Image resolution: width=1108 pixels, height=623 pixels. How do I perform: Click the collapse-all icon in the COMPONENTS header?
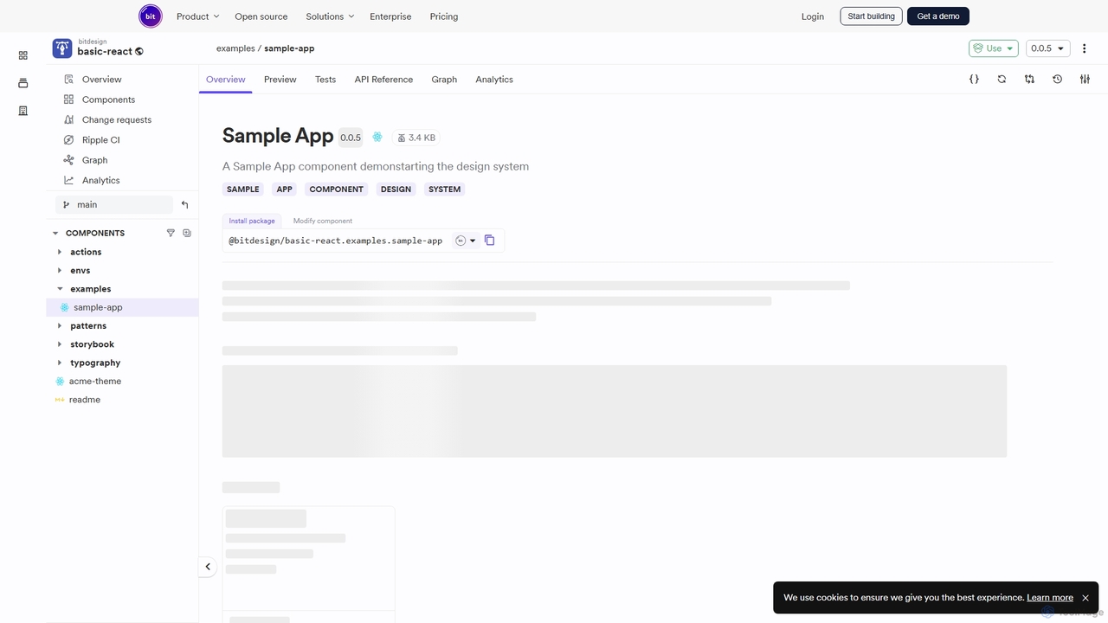click(187, 233)
